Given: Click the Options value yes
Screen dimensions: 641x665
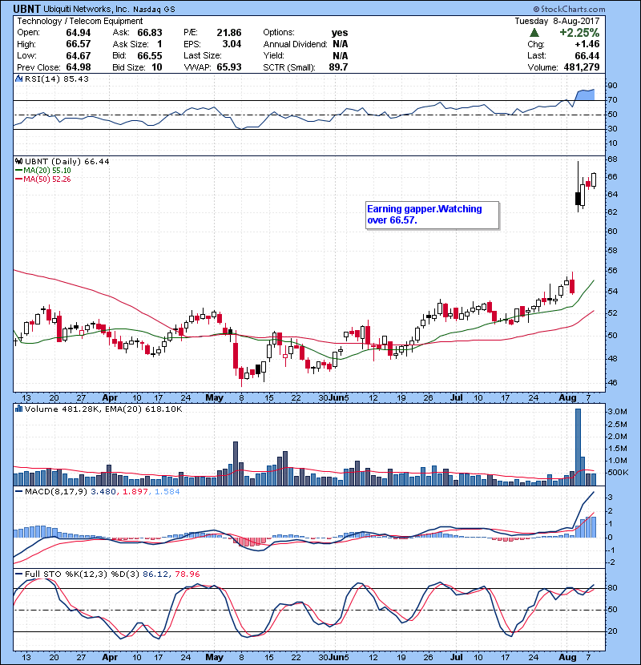Looking at the screenshot, I should pos(340,33).
